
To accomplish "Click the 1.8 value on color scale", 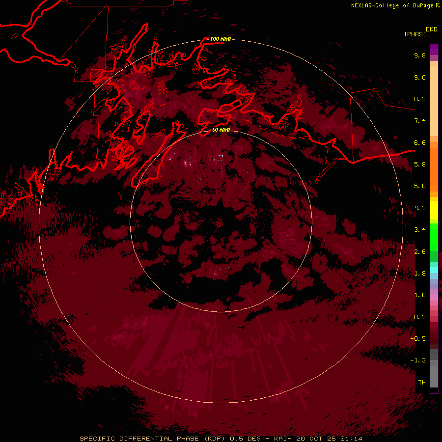I will (x=420, y=274).
